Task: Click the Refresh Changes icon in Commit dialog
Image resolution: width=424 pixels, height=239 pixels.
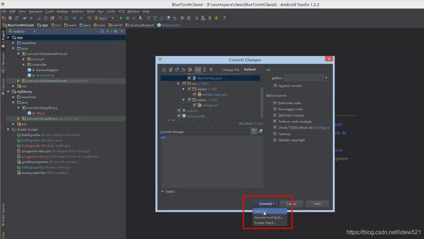Action: click(177, 69)
